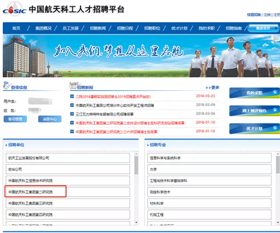280x233 pixels.
Task: Click the 校园招聘 top link
Action: coord(254,15)
